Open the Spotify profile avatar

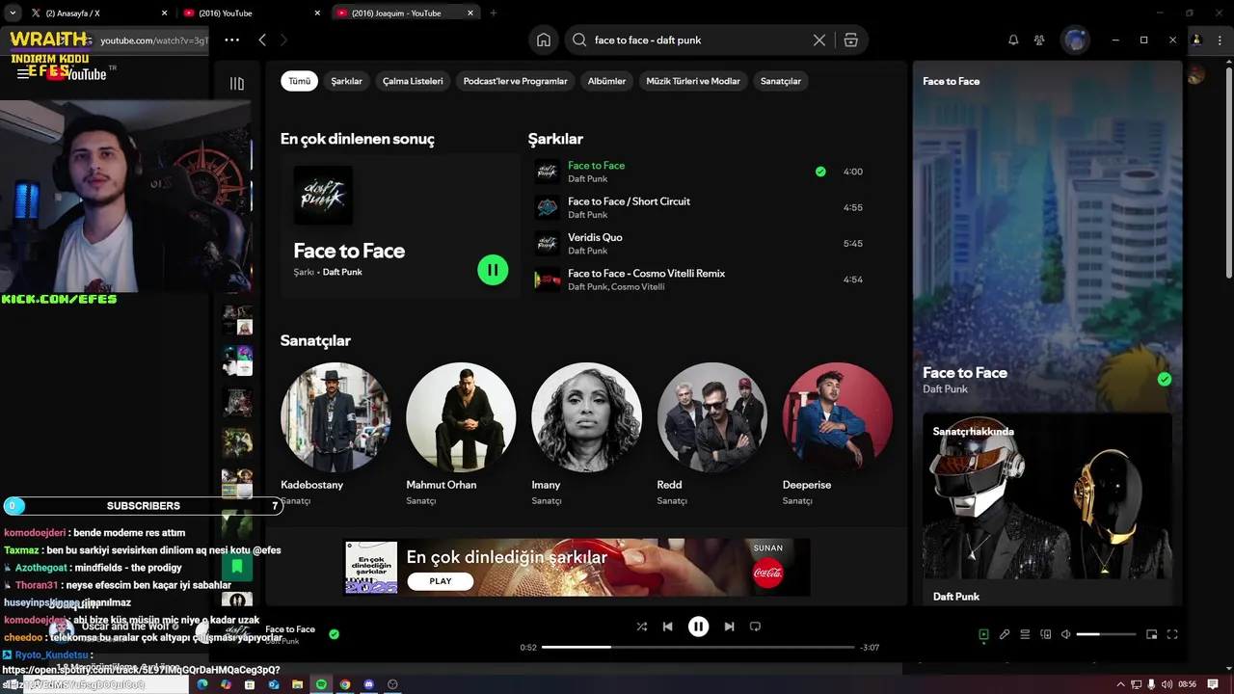pyautogui.click(x=1075, y=40)
